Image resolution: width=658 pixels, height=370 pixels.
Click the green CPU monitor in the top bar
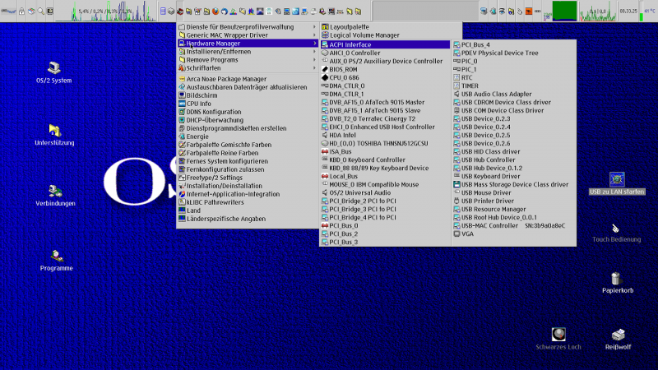tap(563, 11)
